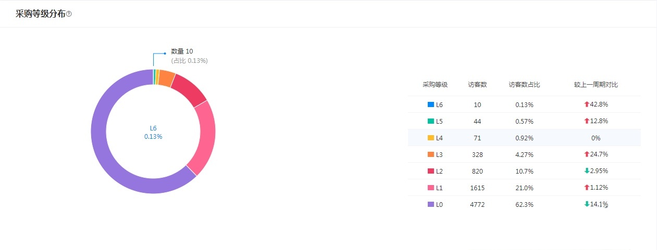Click the red up arrow for L6
Screen dimensions: 657x250
click(x=587, y=104)
